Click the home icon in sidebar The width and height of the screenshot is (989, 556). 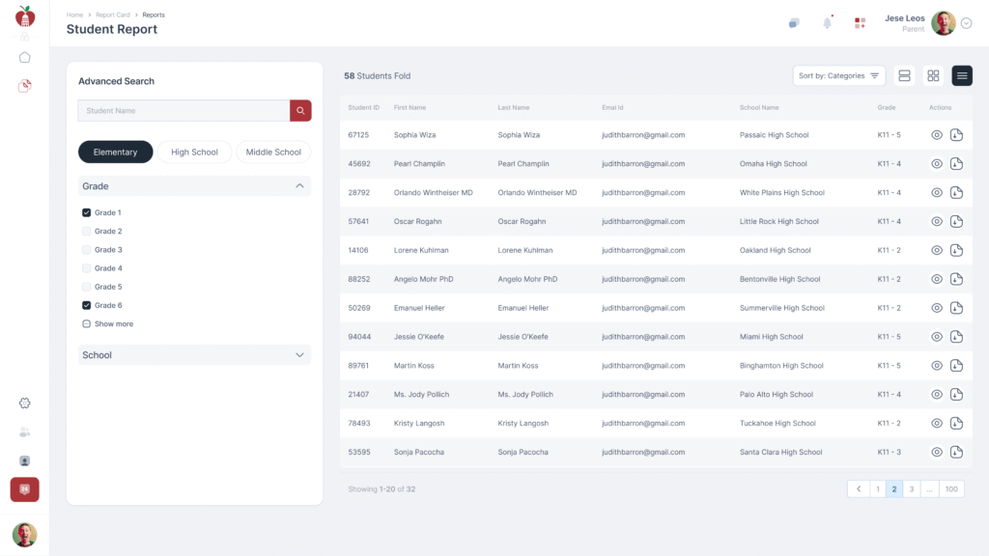point(25,57)
